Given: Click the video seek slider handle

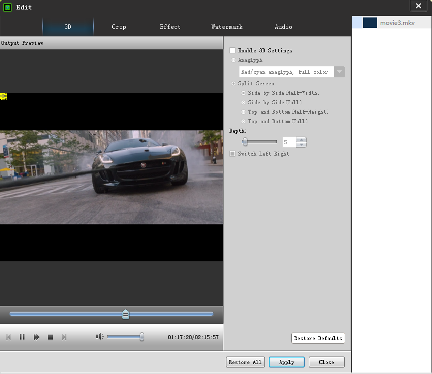Looking at the screenshot, I should coord(126,314).
